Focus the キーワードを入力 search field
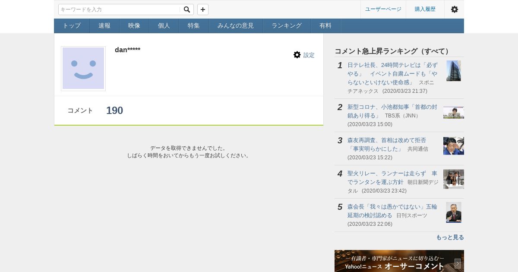The width and height of the screenshot is (518, 272). point(120,9)
